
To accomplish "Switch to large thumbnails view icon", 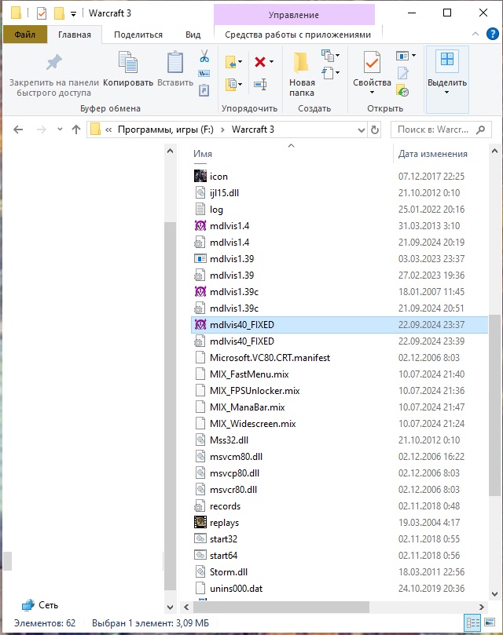I will (x=490, y=622).
